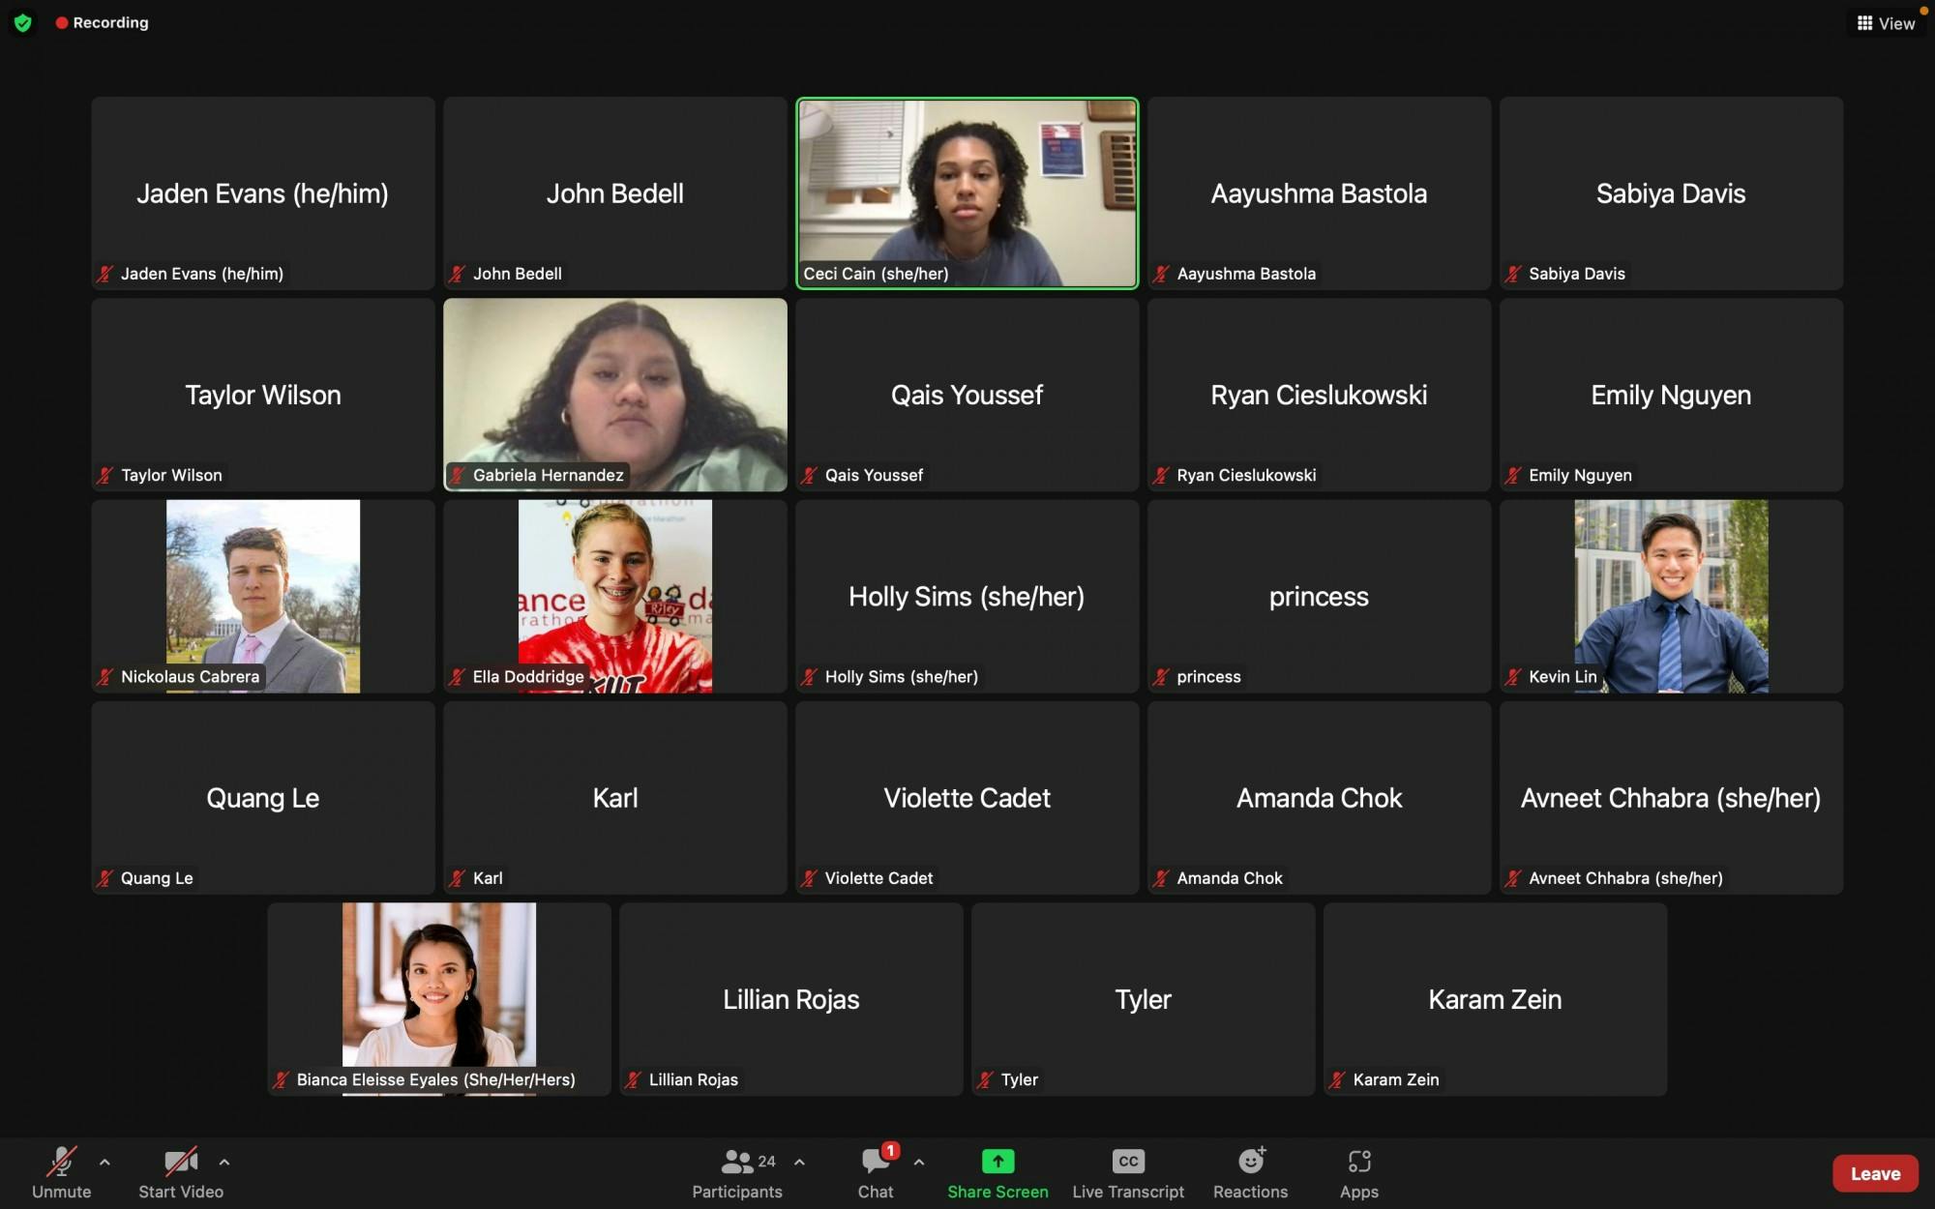This screenshot has width=1935, height=1209.
Task: Open the Participants panel icon
Action: pos(737,1161)
